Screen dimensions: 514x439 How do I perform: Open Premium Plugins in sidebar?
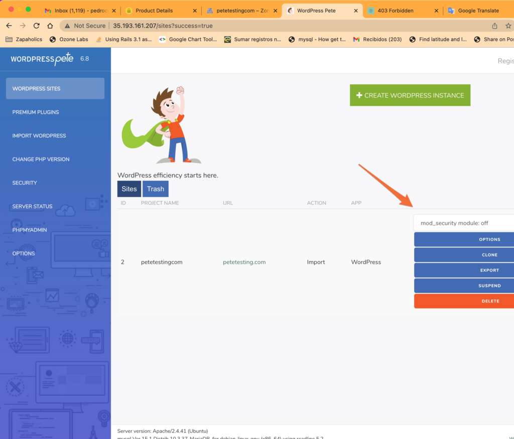tap(36, 112)
